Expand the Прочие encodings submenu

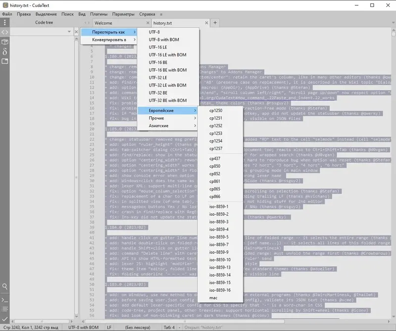coord(167,118)
